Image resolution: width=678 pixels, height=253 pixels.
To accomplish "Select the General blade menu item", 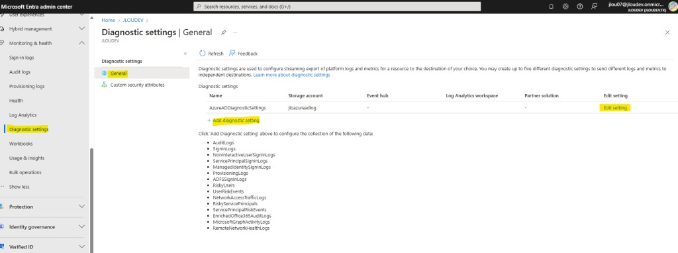I will [x=142, y=74].
